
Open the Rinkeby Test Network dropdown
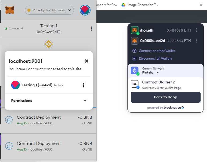tap(49, 10)
